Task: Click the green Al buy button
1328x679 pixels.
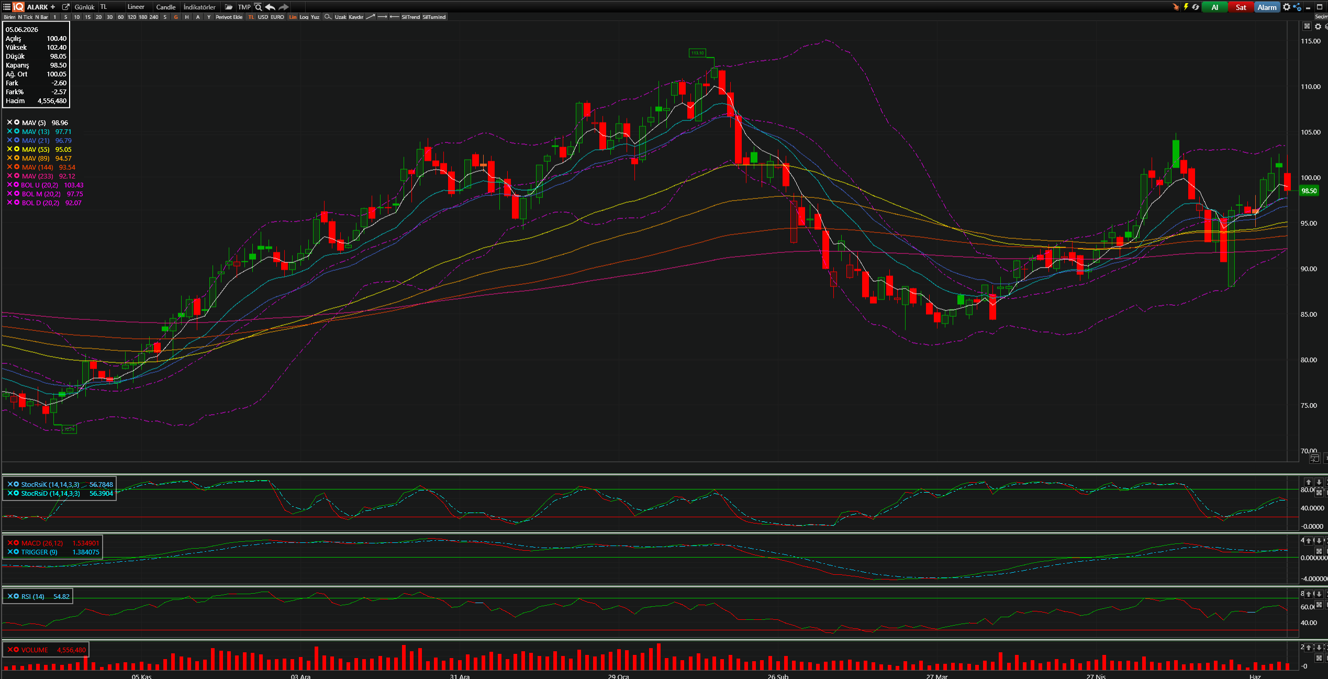Action: (x=1214, y=7)
